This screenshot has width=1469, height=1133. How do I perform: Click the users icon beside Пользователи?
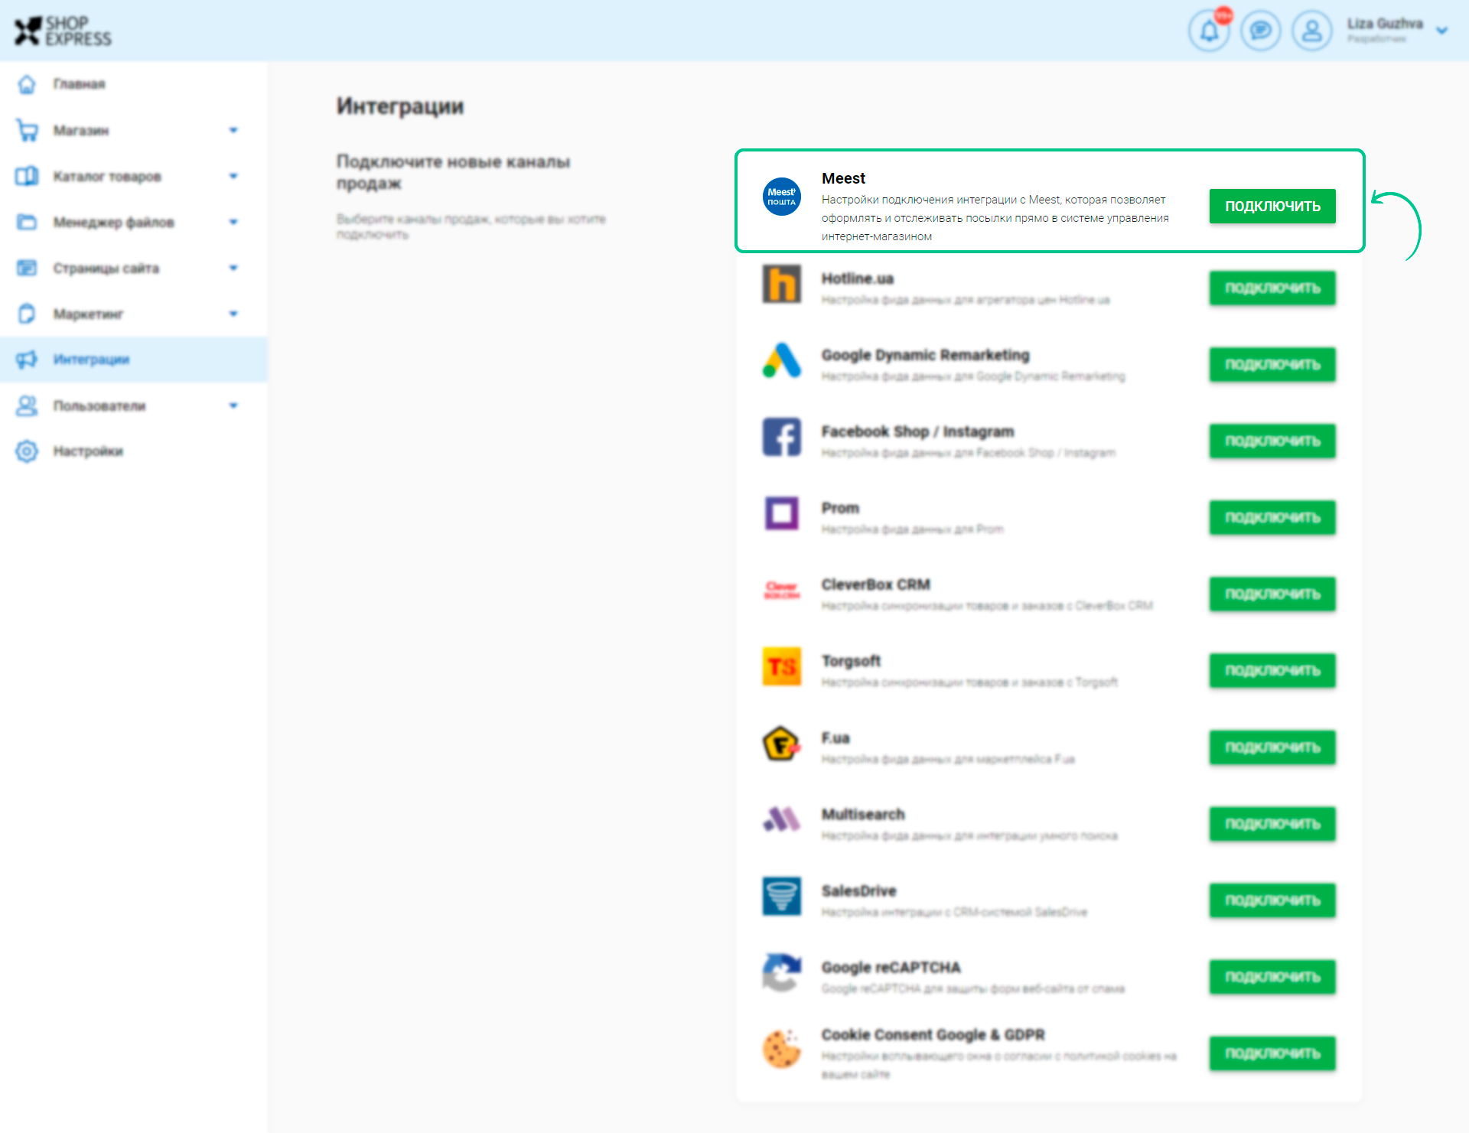(x=27, y=405)
